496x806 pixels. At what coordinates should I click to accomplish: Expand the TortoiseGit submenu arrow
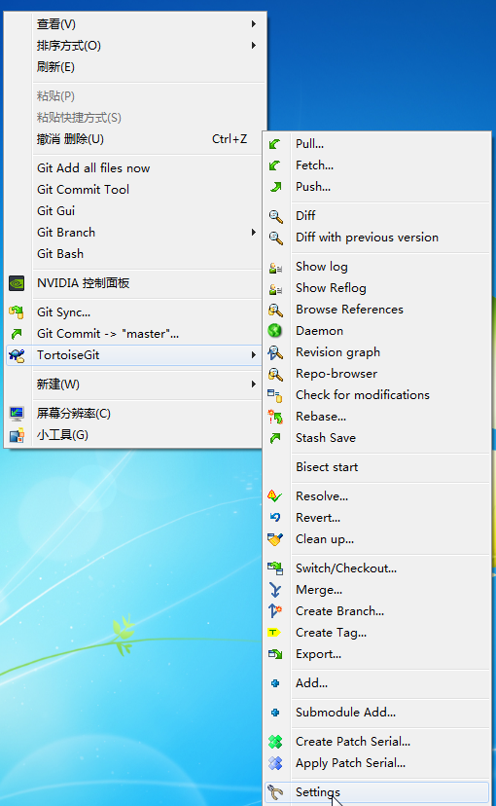pyautogui.click(x=254, y=354)
